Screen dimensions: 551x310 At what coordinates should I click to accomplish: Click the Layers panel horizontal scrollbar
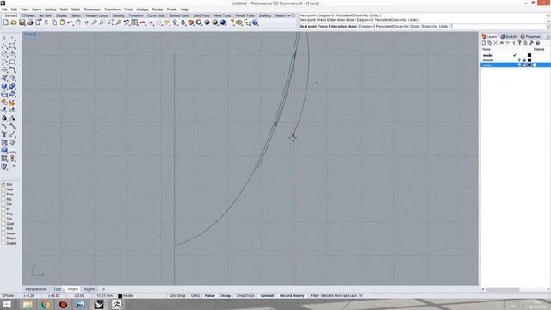coord(502,289)
